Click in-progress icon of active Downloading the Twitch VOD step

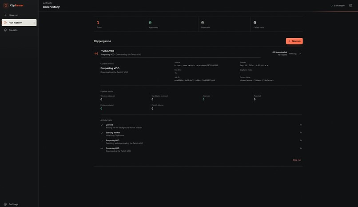point(102,148)
